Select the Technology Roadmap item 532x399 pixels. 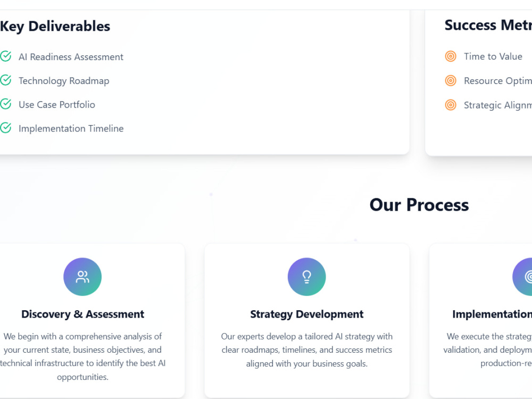[x=64, y=81]
